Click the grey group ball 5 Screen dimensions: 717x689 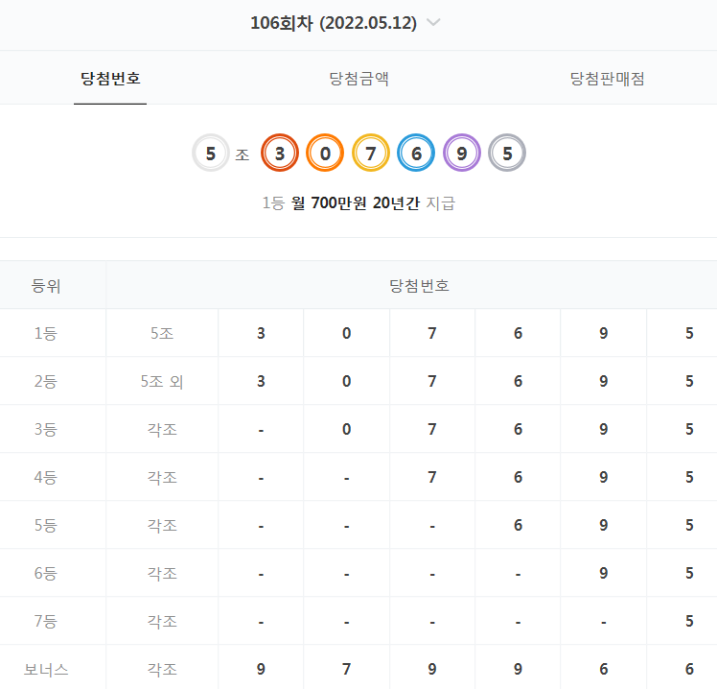click(210, 153)
